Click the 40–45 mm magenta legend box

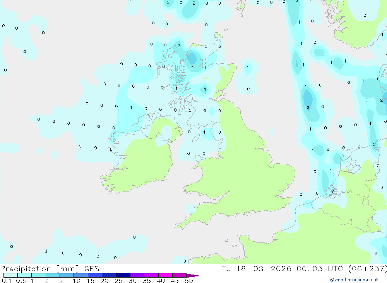click(165, 275)
